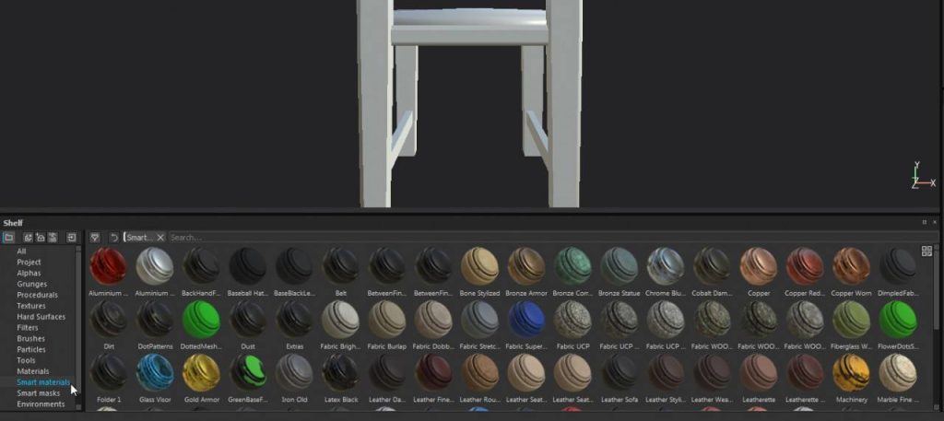
Task: Open the Grunges category
Action: [x=31, y=284]
